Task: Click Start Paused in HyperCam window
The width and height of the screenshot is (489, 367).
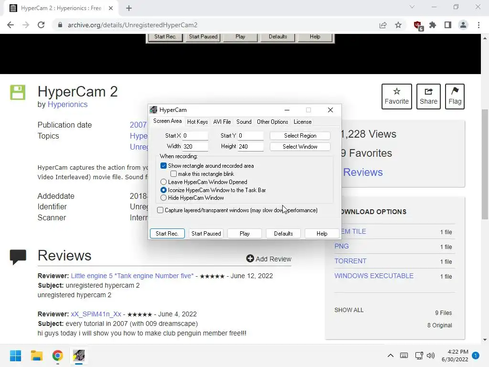Action: pos(206,233)
